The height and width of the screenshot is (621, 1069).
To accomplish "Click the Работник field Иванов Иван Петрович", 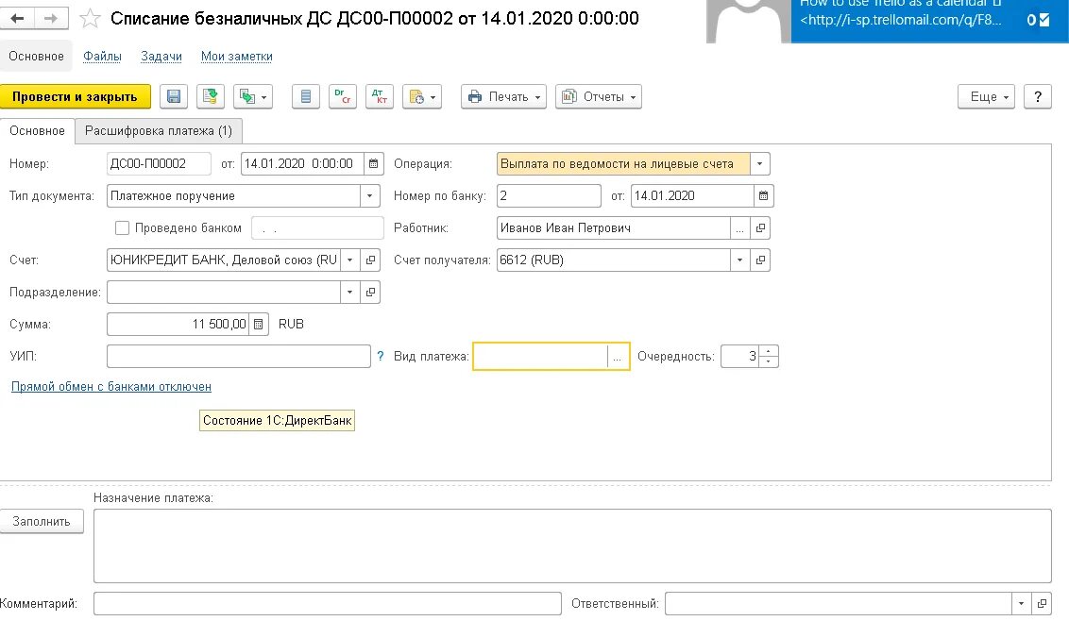I will pos(614,227).
